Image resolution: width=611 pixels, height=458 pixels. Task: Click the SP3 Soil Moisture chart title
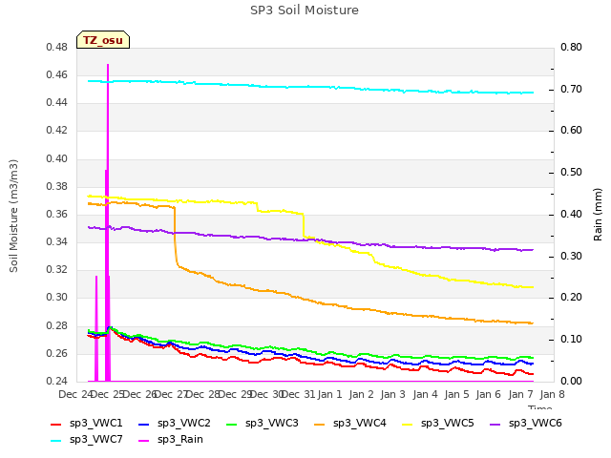pyautogui.click(x=305, y=10)
